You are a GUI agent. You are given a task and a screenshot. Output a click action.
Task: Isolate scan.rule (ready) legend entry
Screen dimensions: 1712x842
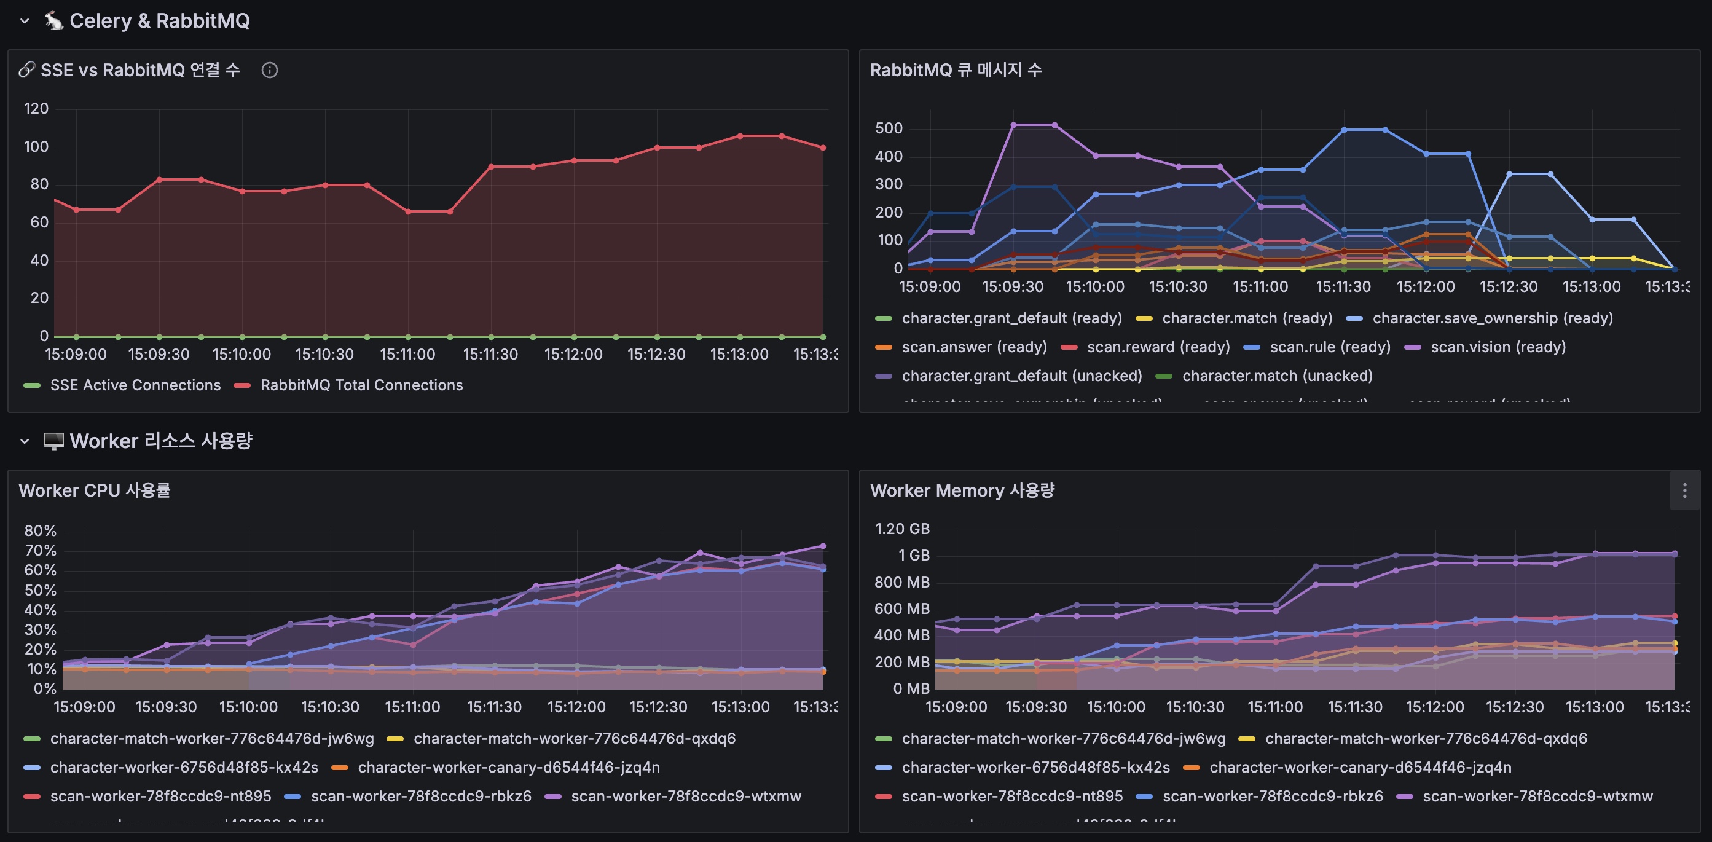[x=1330, y=347]
